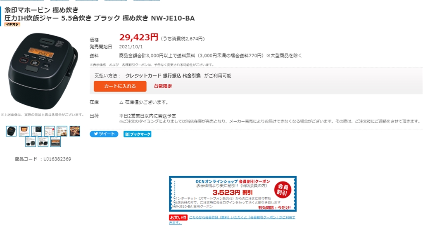This screenshot has height=231, width=423.
Task: Select the third thumbnail in the top row
Action: 37,131
